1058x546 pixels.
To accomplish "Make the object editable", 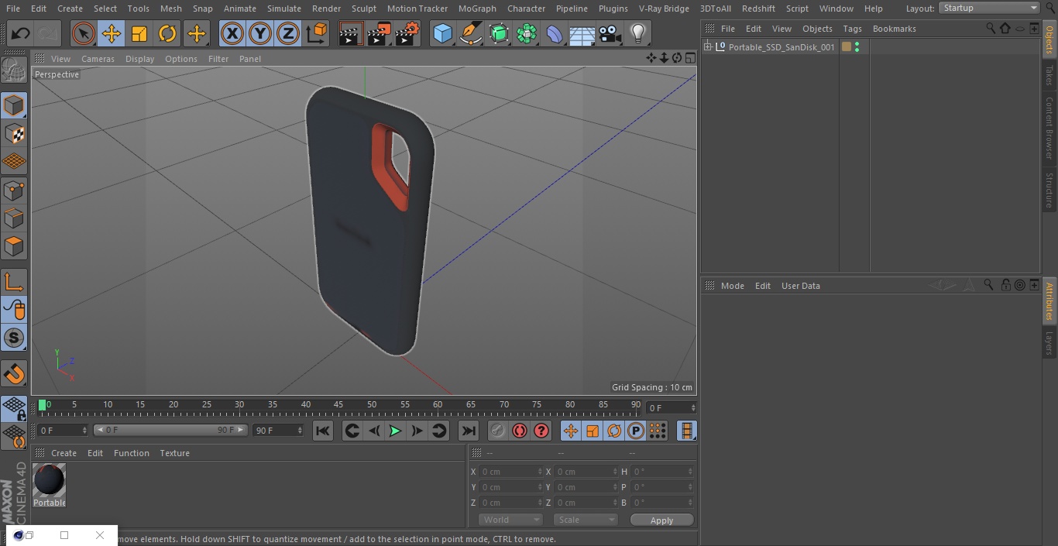I will click(14, 71).
